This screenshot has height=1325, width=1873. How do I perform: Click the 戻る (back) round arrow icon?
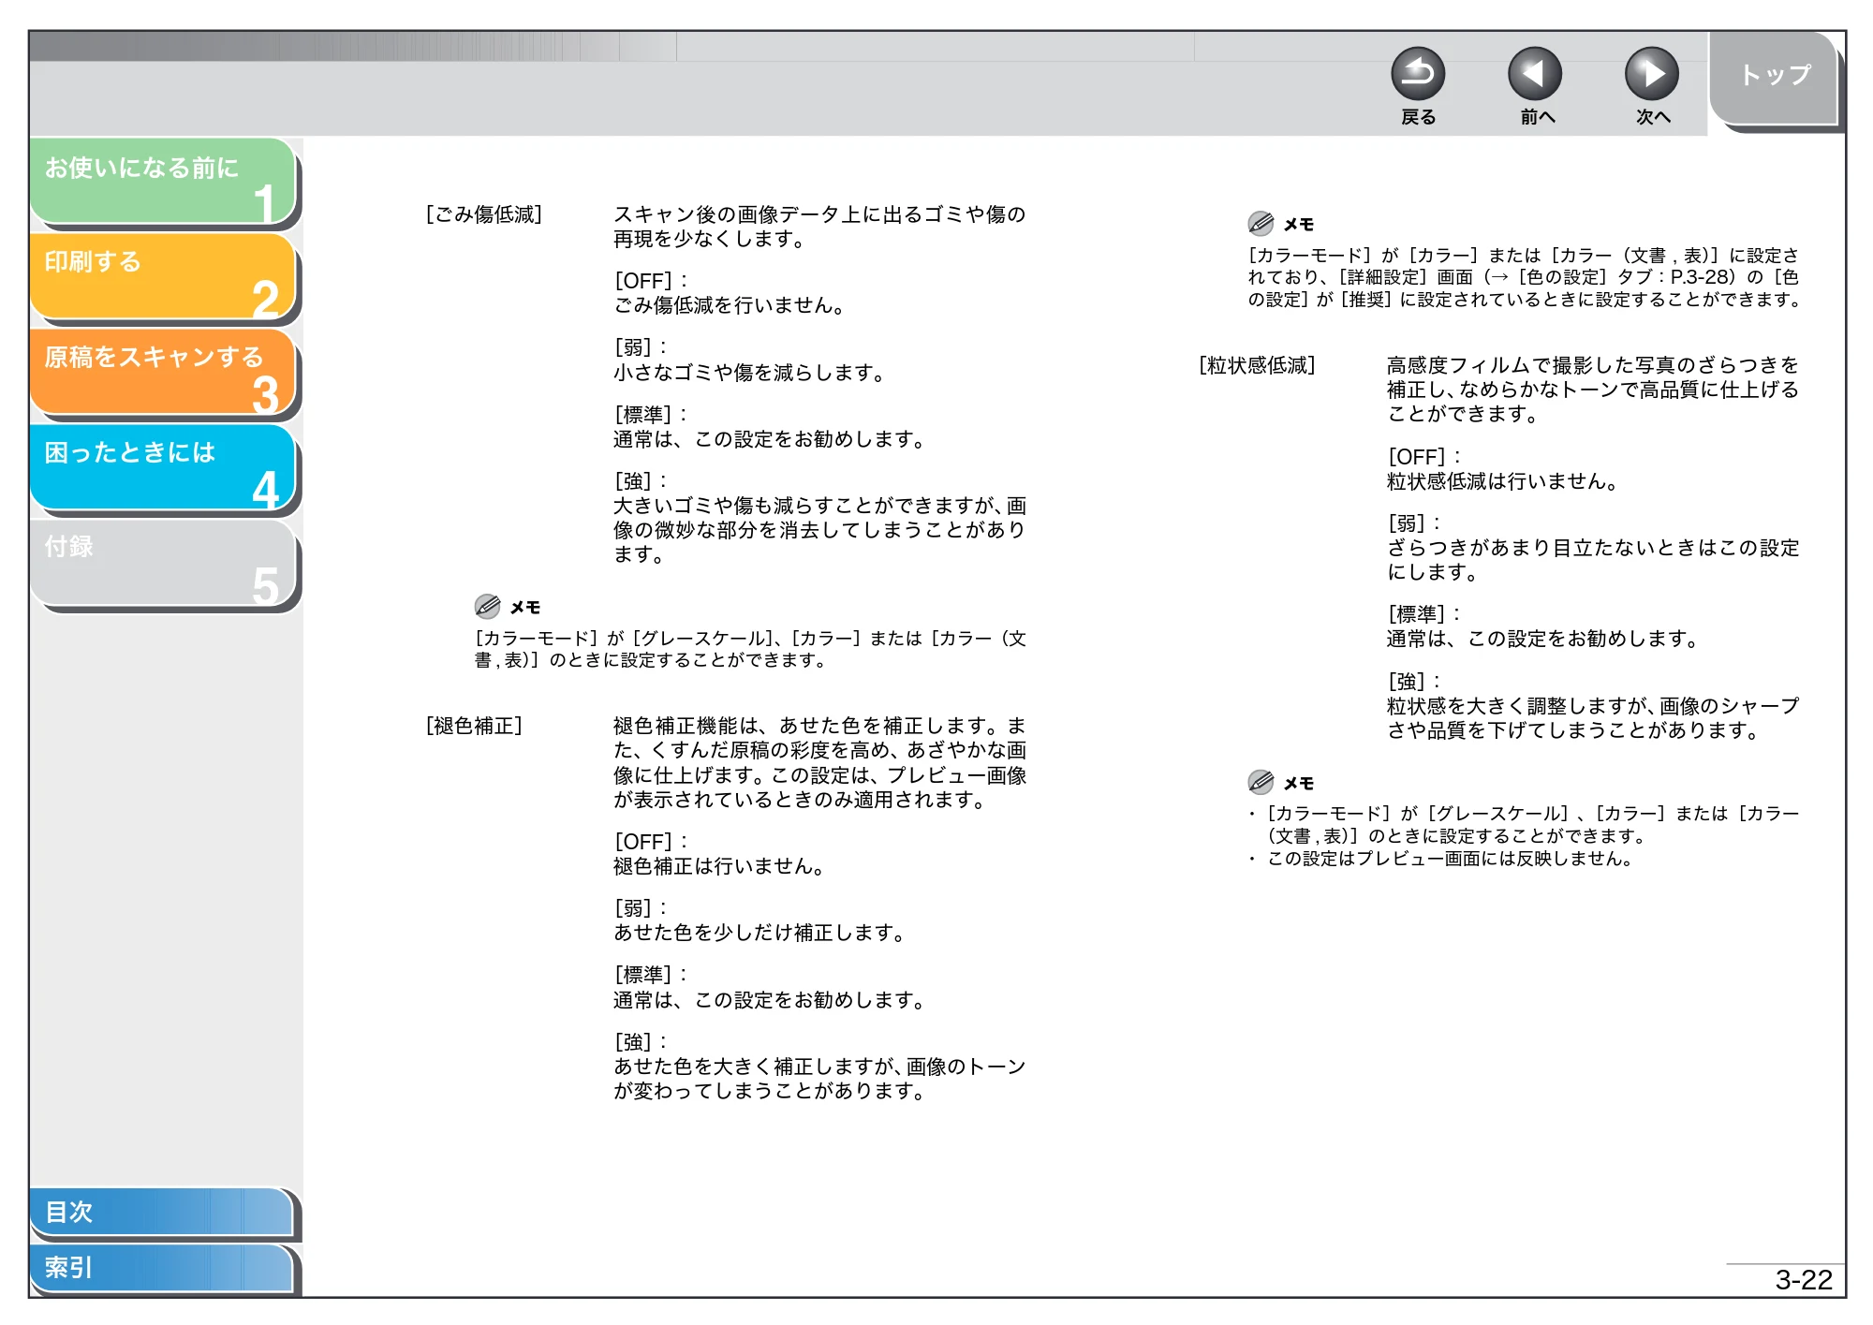pyautogui.click(x=1418, y=74)
